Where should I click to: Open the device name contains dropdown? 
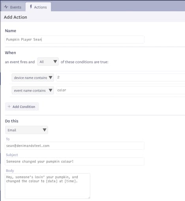coord(33,78)
